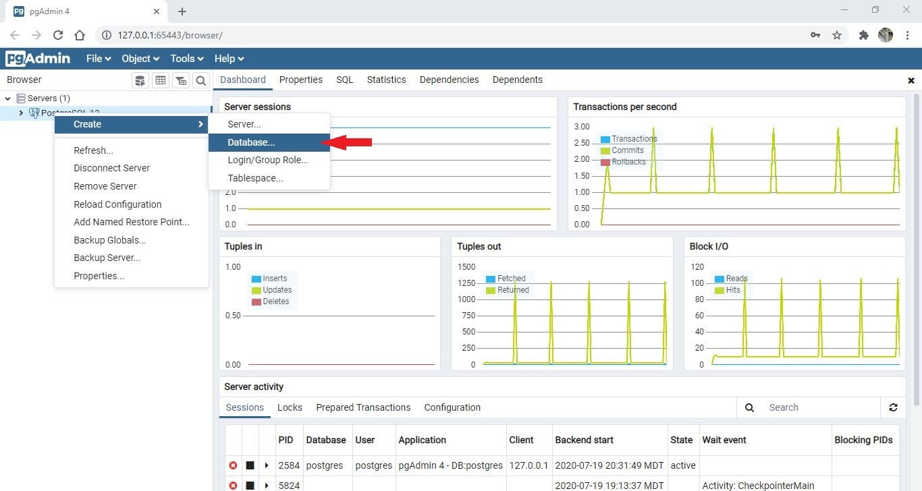
Task: Open the Search Objects magnifier icon
Action: tap(201, 81)
